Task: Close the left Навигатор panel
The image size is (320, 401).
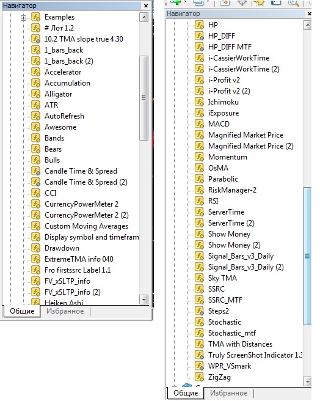Action: point(146,6)
